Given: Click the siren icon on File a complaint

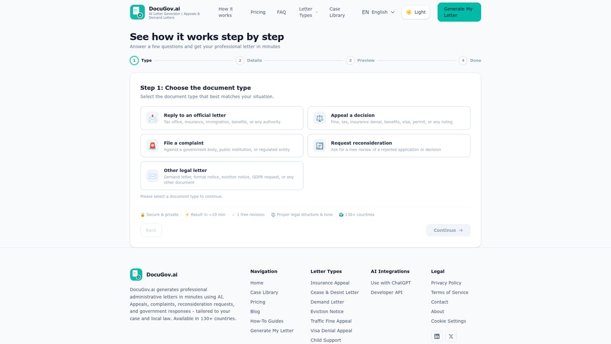Looking at the screenshot, I should (152, 146).
